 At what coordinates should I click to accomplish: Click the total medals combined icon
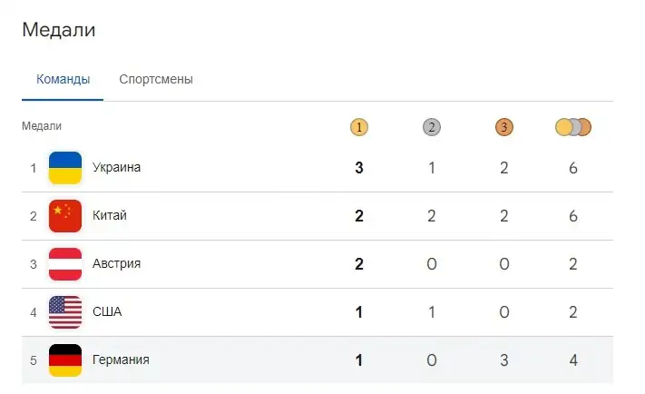[x=573, y=127]
